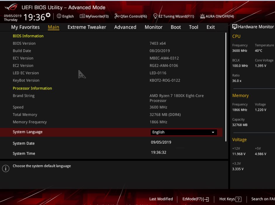Click Speed value 3600 MHz
275x205 pixels.
pos(158,107)
